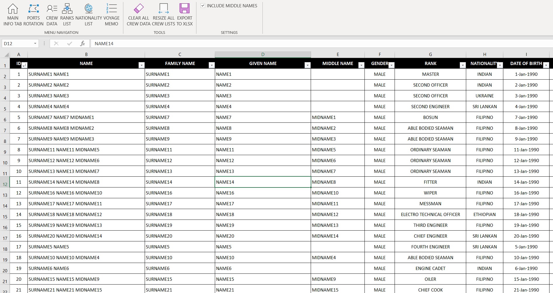Expand the Name Box dropdown arrow
553x293 pixels.
35,43
